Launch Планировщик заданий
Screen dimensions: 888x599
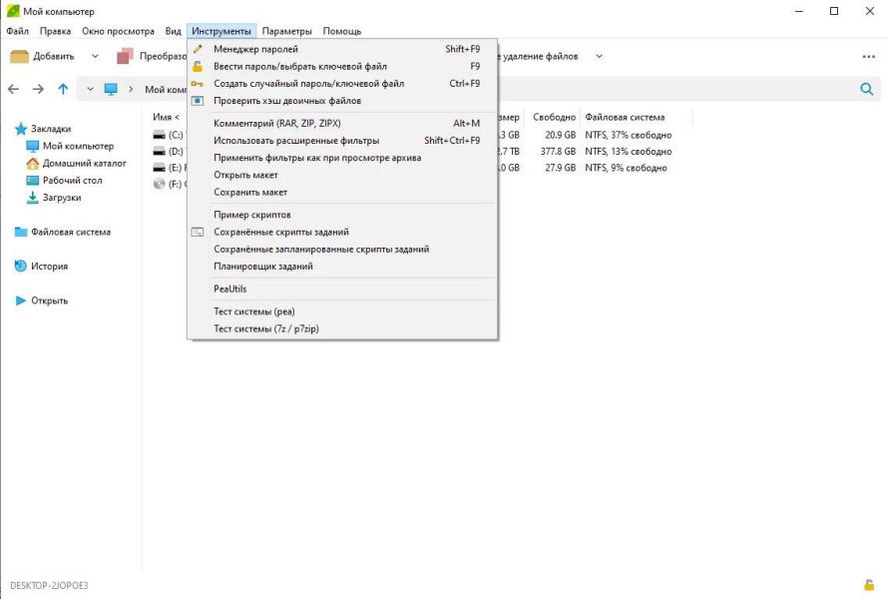pos(342,267)
